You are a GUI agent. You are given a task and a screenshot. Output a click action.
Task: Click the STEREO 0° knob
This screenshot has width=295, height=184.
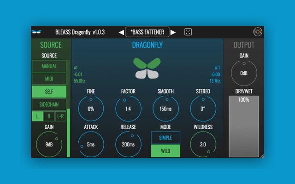203,109
